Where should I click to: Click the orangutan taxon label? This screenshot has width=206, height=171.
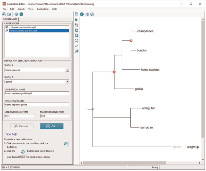click(149, 108)
